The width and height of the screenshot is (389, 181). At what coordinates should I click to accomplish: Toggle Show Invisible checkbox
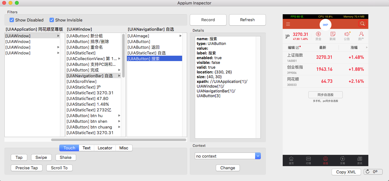(52, 20)
